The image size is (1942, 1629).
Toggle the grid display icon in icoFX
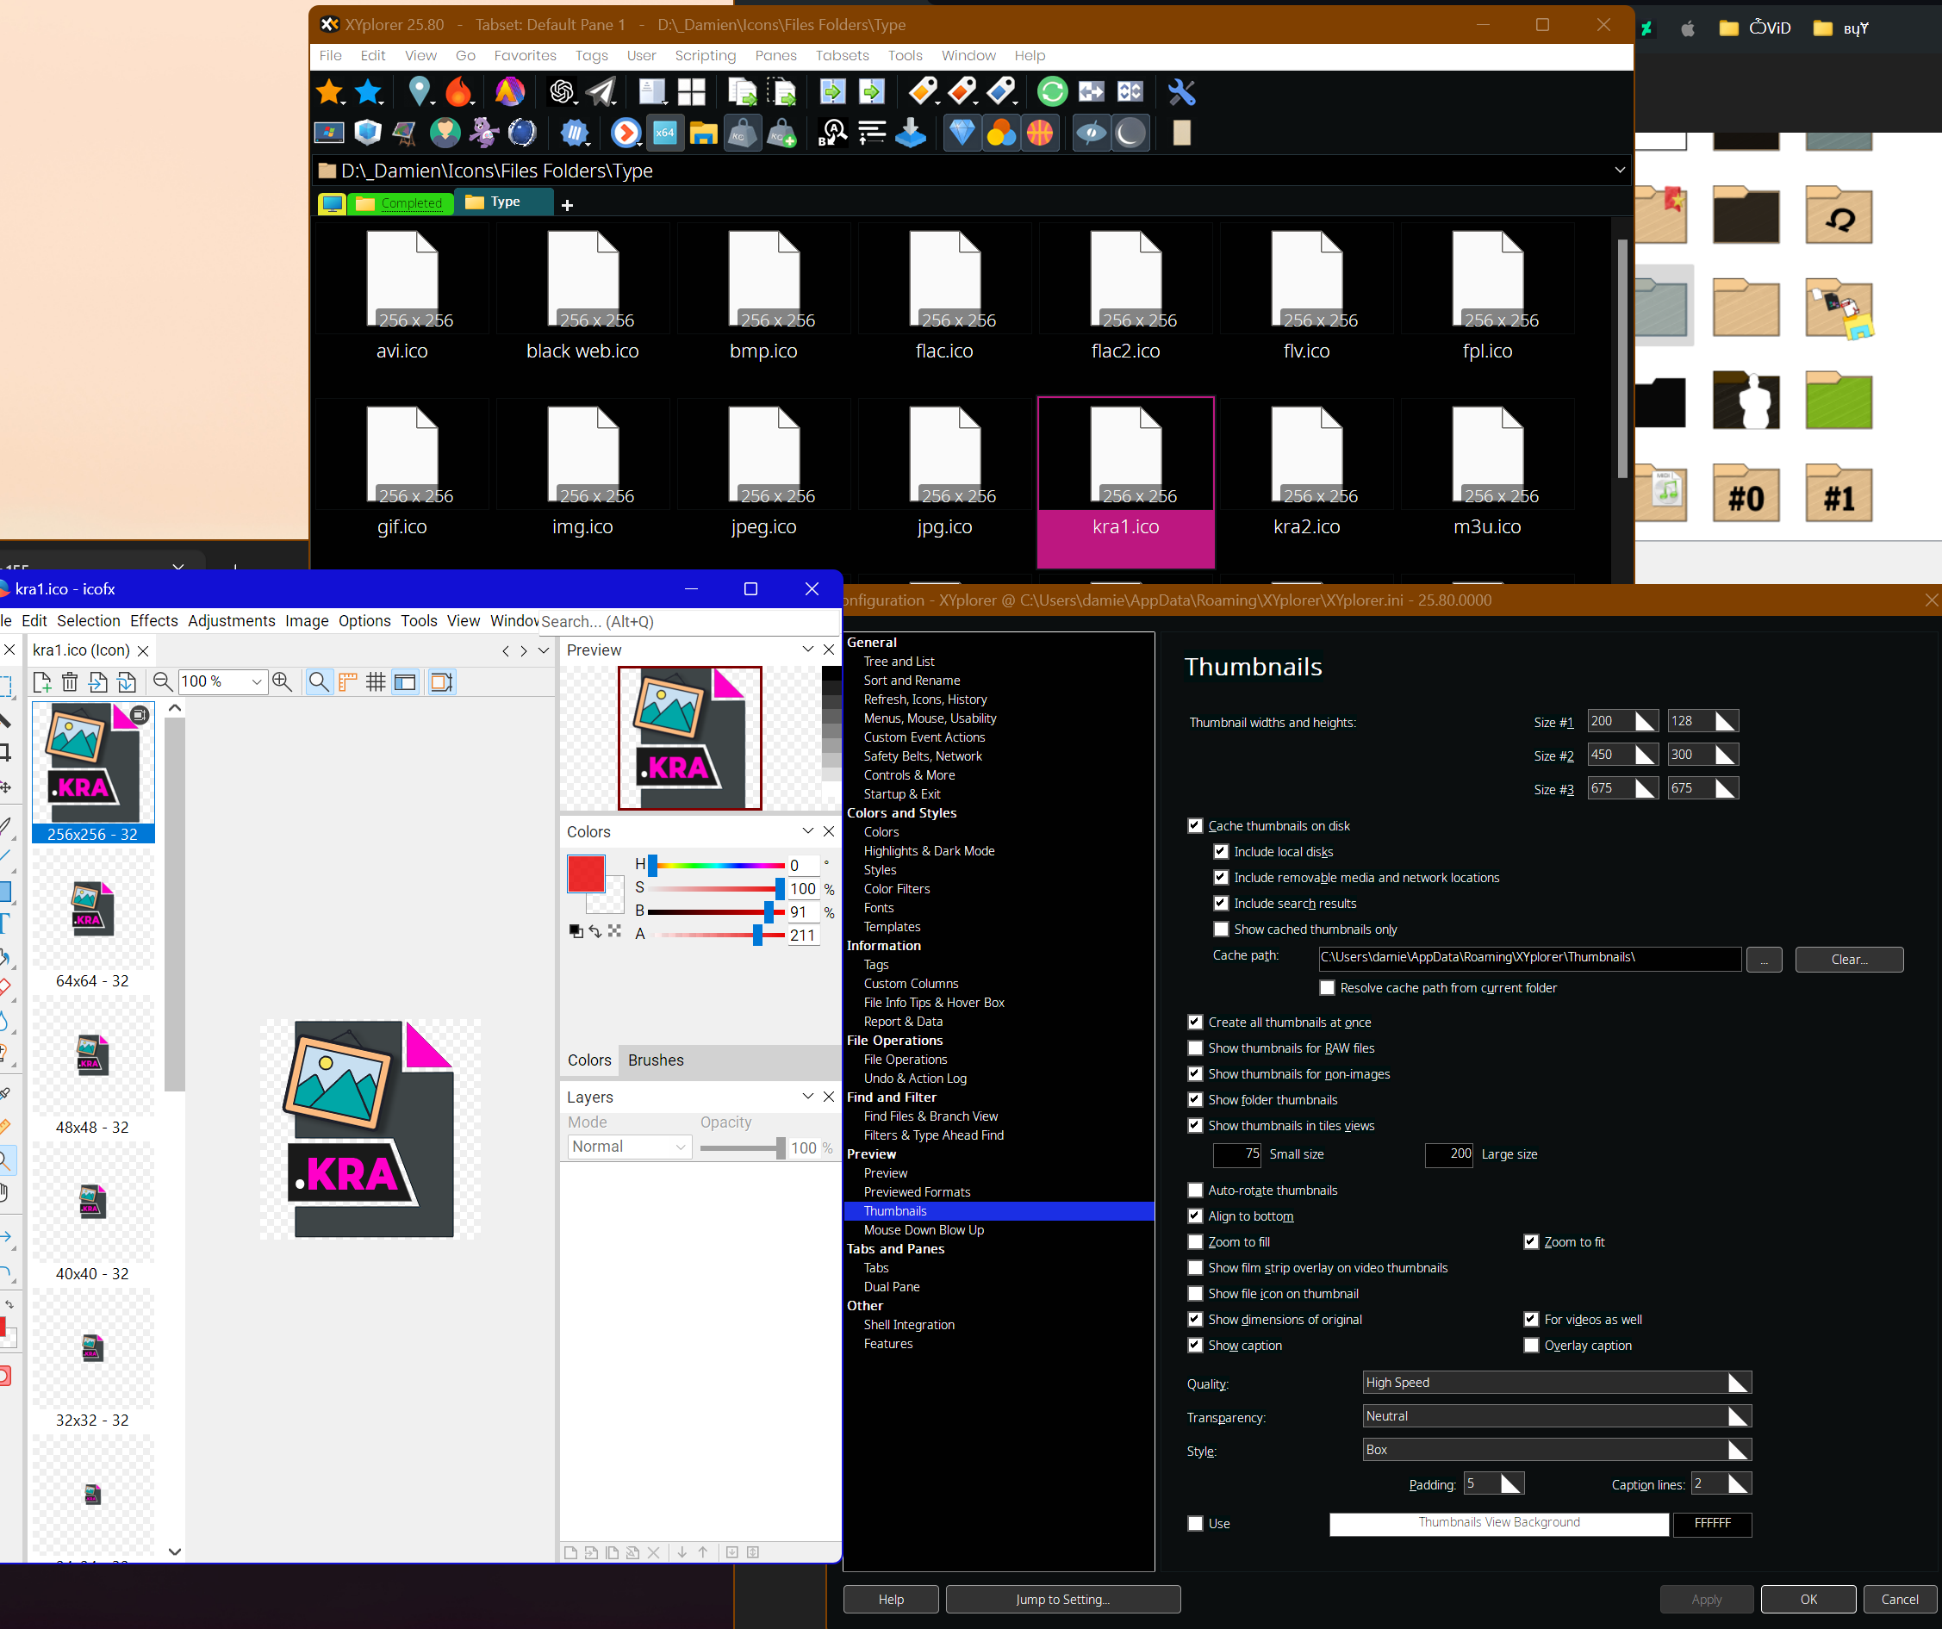[376, 682]
